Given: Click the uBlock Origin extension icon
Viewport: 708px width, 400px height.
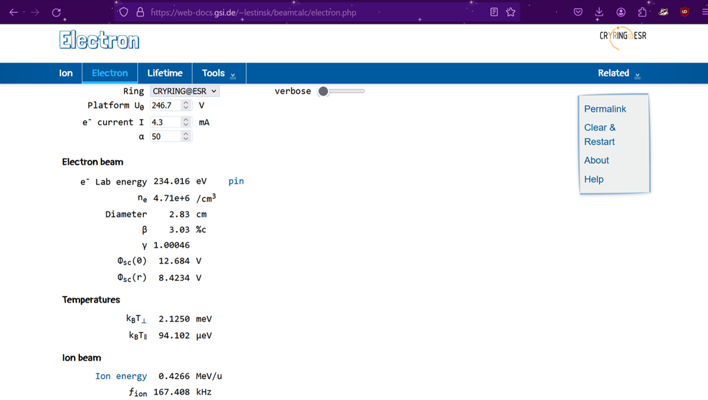Looking at the screenshot, I should [x=685, y=12].
